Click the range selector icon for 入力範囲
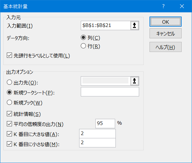 (x=135, y=26)
